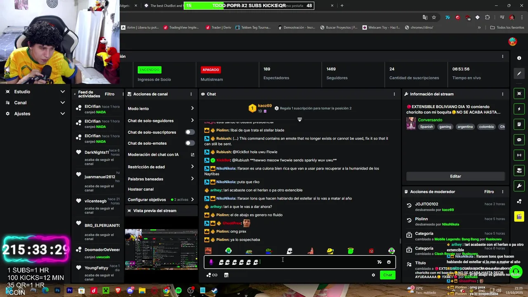Open Tekken Tag Tournament bookmark
This screenshot has height=297, width=528.
pyautogui.click(x=253, y=28)
